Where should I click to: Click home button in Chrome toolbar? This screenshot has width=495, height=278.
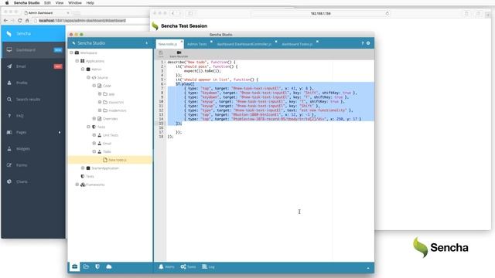click(x=27, y=21)
